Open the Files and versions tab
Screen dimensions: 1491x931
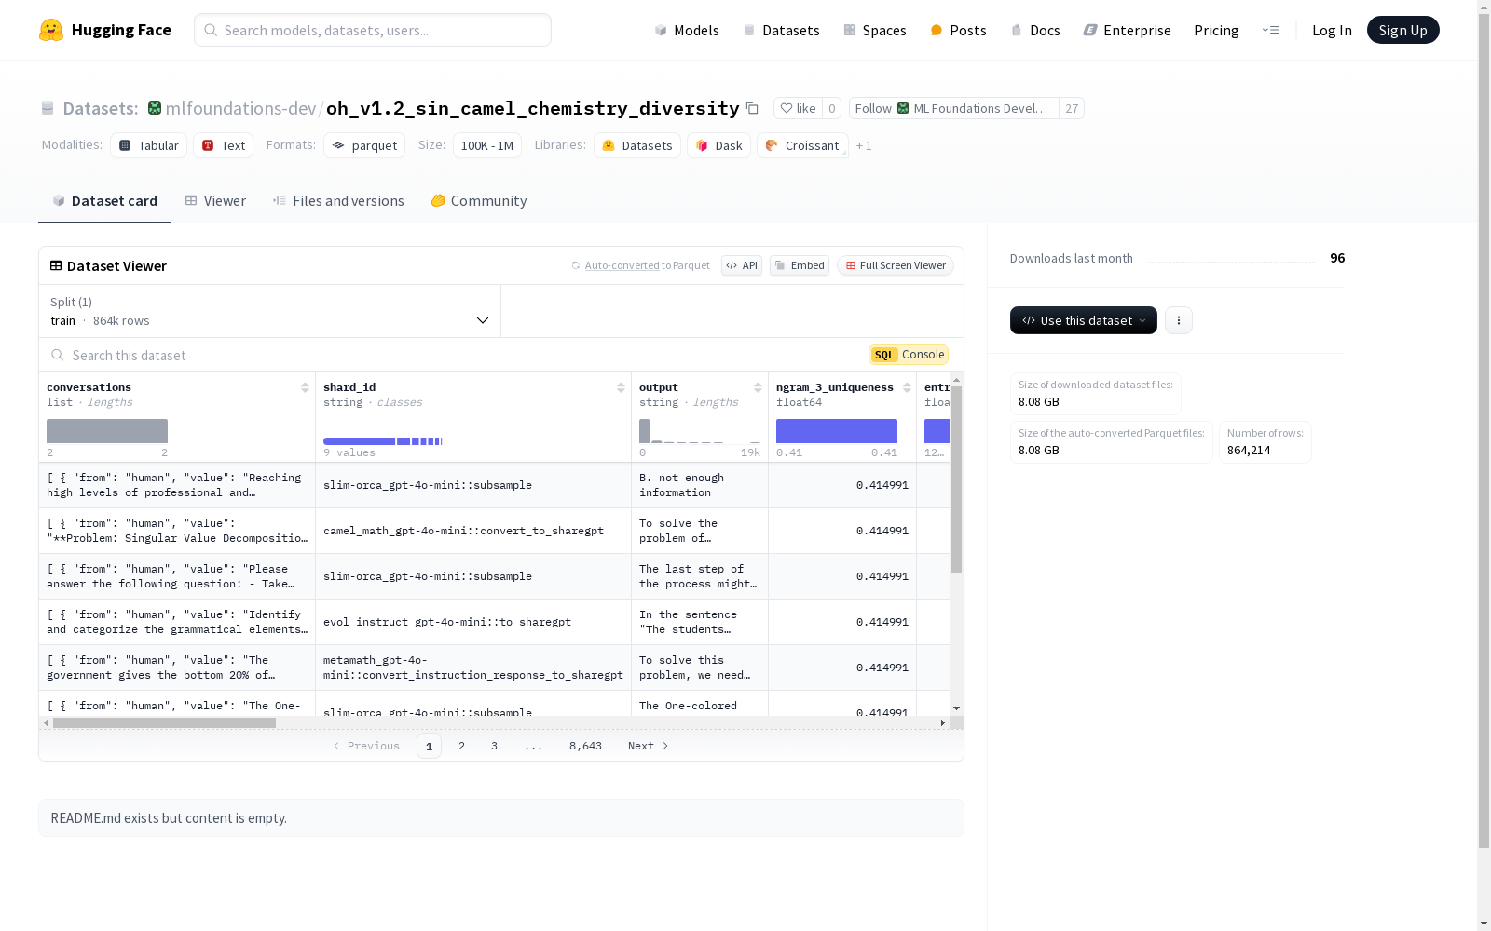[338, 201]
